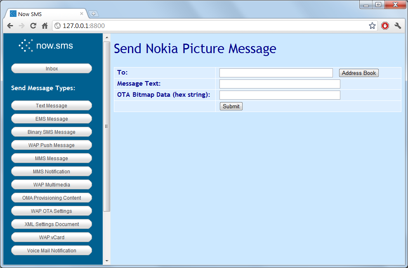Select XML Settings Document

coord(52,224)
